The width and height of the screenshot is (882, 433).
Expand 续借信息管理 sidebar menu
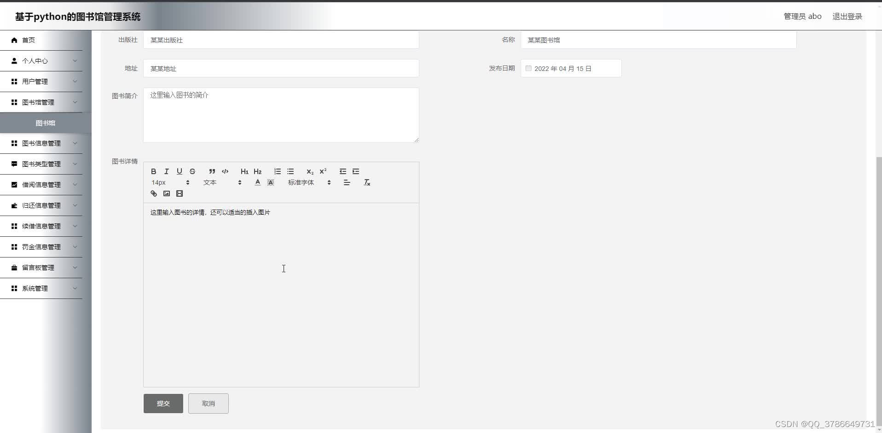click(41, 226)
